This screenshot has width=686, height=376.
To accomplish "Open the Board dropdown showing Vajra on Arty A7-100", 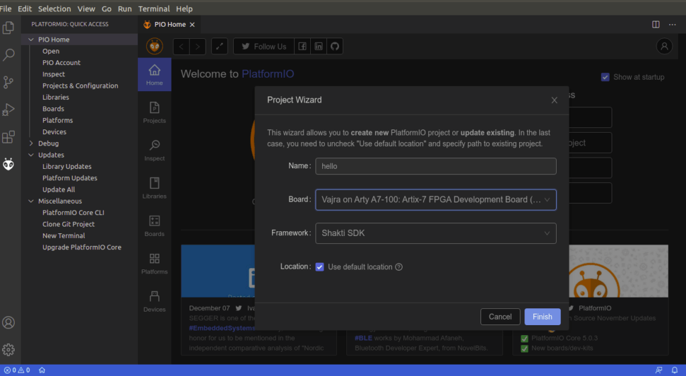I will click(435, 200).
